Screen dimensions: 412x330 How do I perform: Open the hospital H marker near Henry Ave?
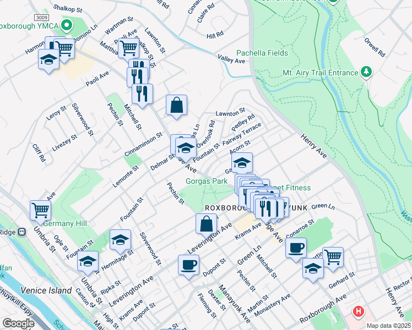(359, 312)
